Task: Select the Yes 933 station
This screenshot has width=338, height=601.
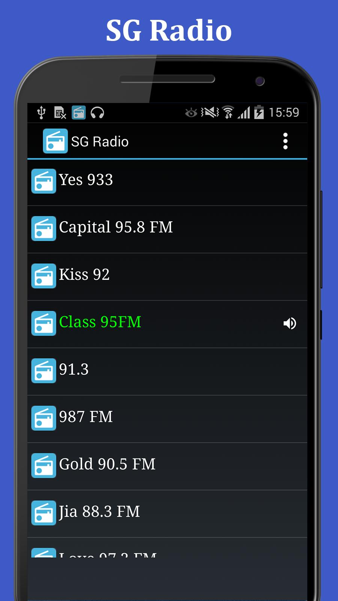Action: click(x=167, y=182)
